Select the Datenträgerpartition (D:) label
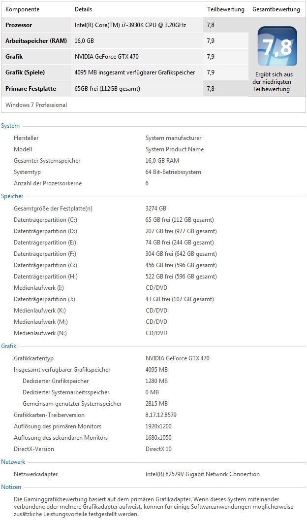This screenshot has height=523, width=307. tap(45, 231)
